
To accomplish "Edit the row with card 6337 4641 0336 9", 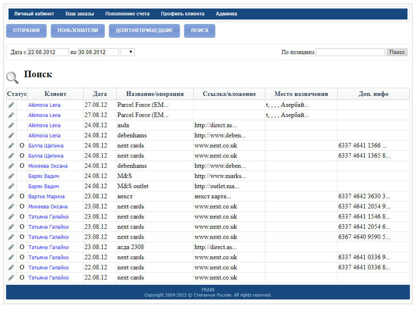I will (11, 257).
